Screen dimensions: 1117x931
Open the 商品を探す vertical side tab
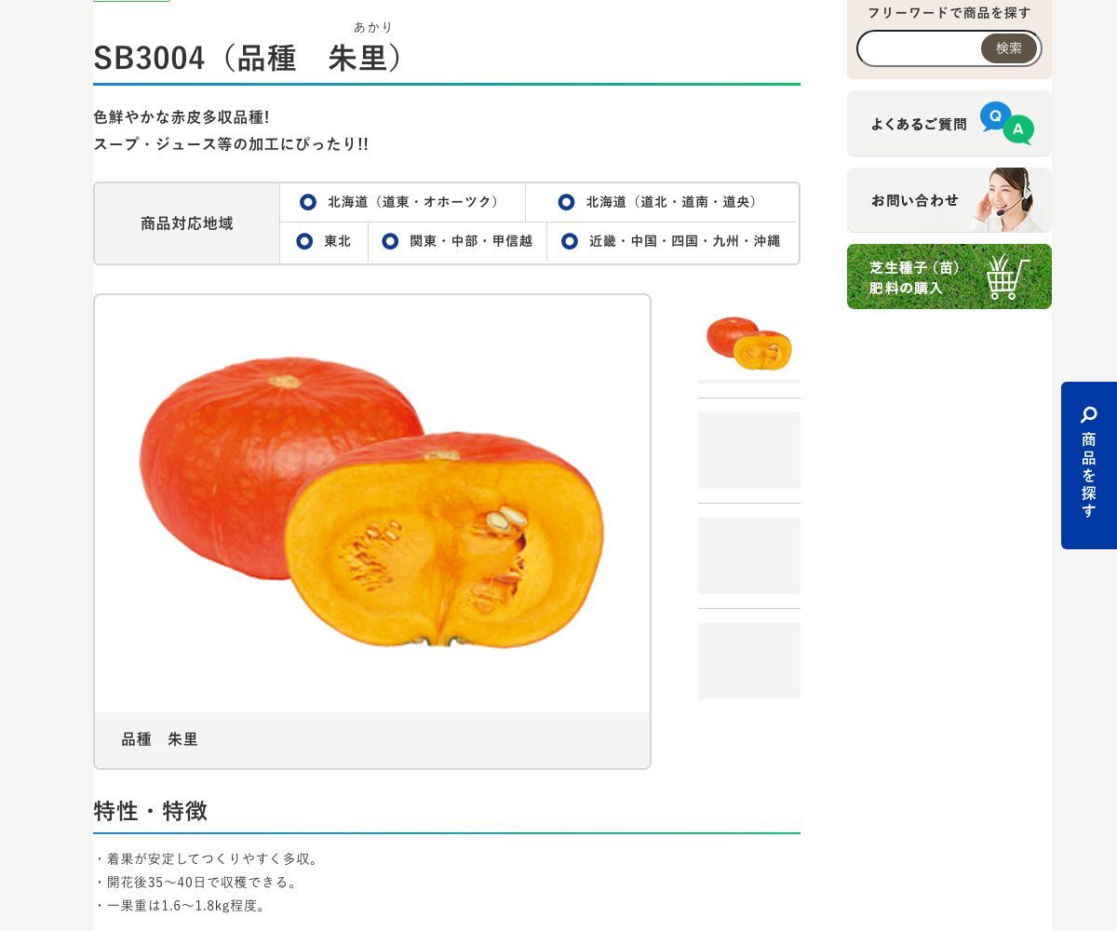[1089, 465]
